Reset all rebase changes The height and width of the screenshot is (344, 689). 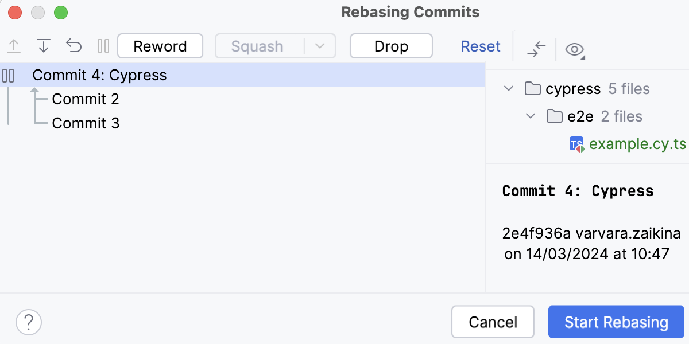(x=481, y=46)
